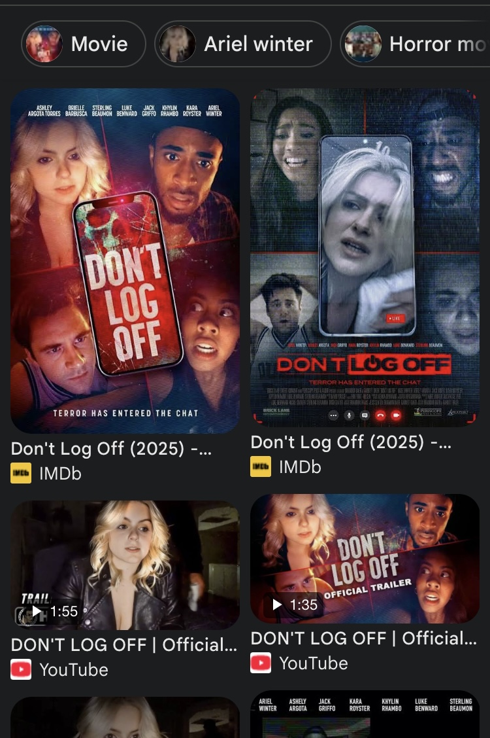Viewport: 490px width, 738px height.
Task: Play the 1:55 trailer video
Action: pyautogui.click(x=125, y=565)
